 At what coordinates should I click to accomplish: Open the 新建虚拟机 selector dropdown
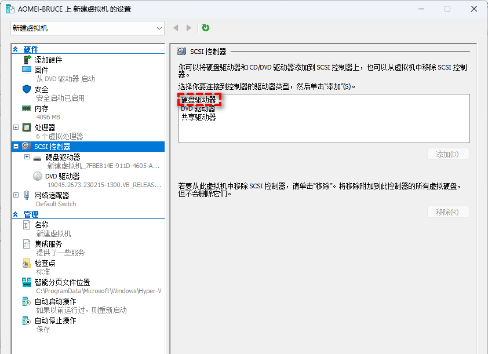tap(159, 27)
